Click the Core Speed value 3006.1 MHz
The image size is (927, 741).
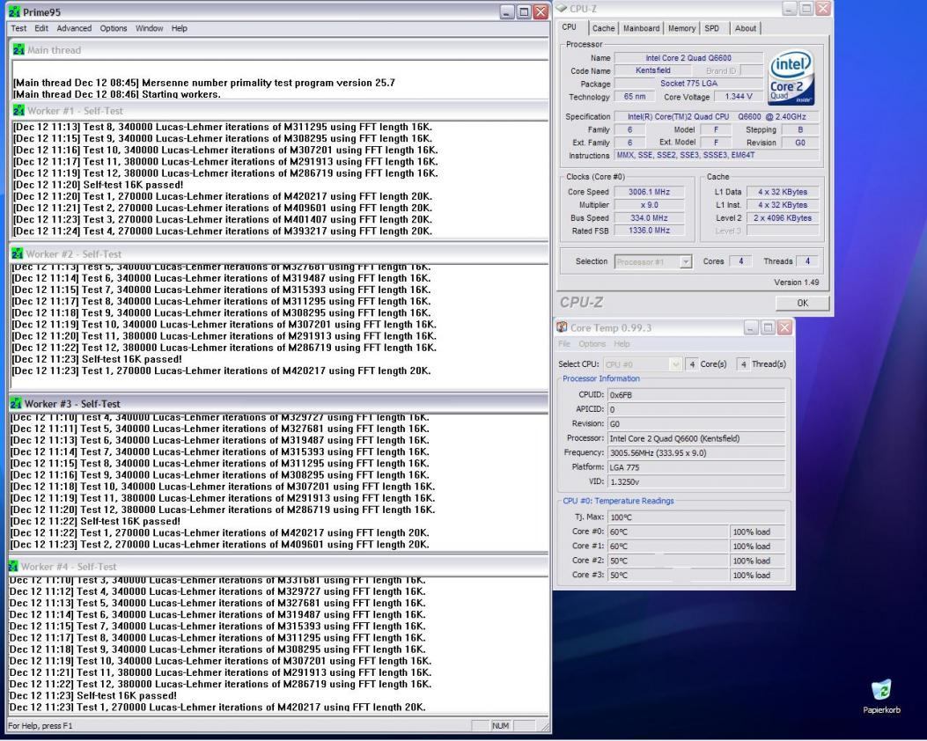click(x=649, y=192)
